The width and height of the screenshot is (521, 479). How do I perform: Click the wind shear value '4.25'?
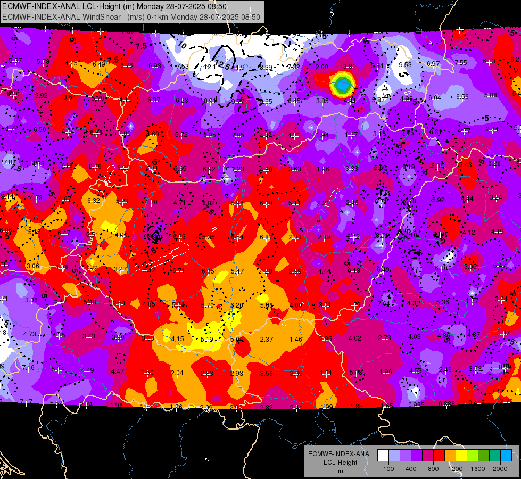coord(71,63)
